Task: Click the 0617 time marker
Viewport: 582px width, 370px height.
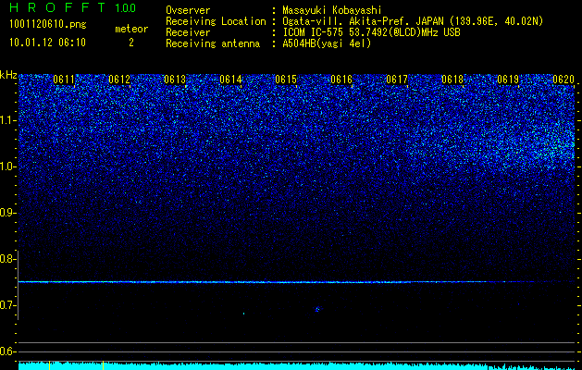Action: point(397,80)
